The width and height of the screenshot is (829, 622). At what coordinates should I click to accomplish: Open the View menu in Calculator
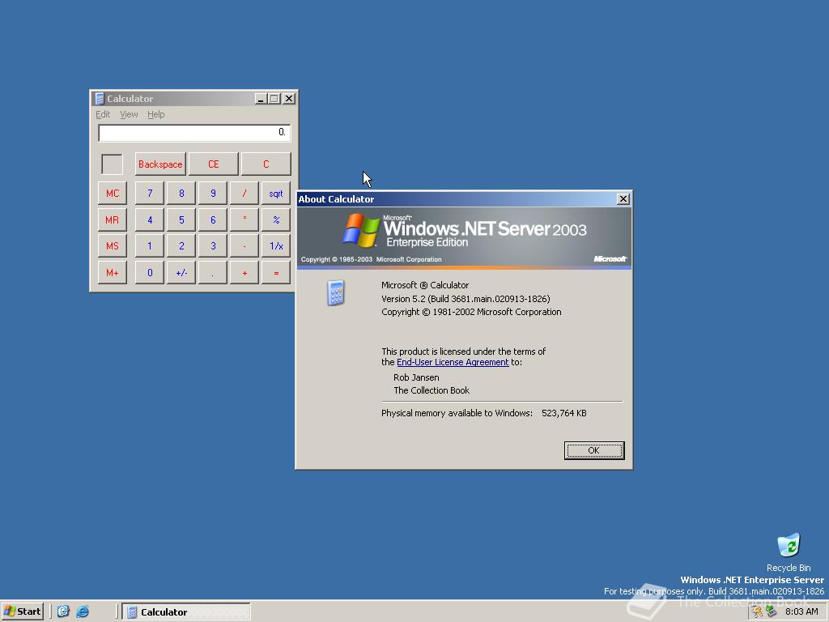[129, 114]
